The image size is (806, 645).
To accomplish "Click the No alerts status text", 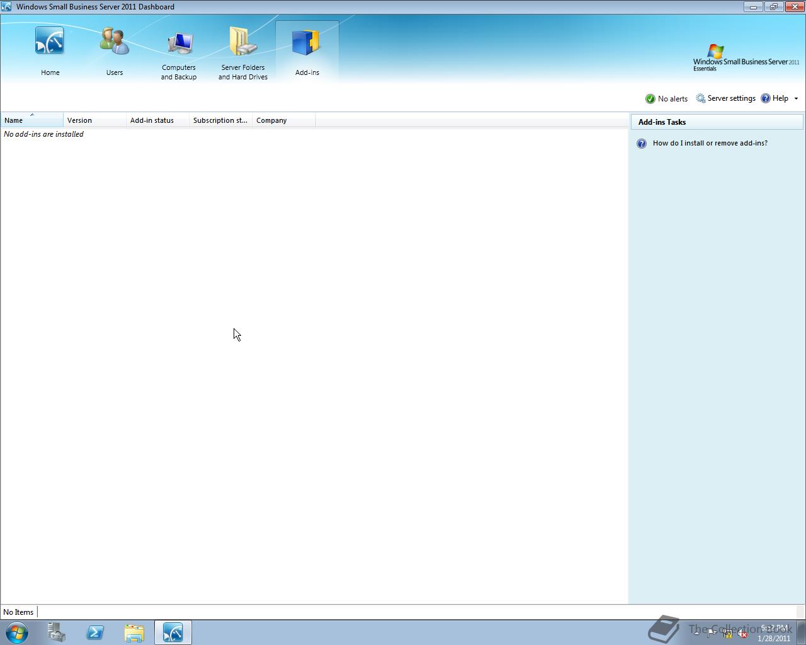I will [x=673, y=99].
